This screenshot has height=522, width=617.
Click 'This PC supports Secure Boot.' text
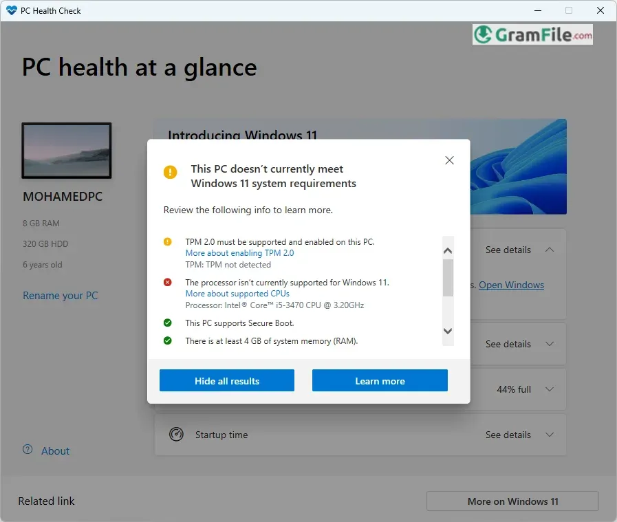(x=239, y=323)
